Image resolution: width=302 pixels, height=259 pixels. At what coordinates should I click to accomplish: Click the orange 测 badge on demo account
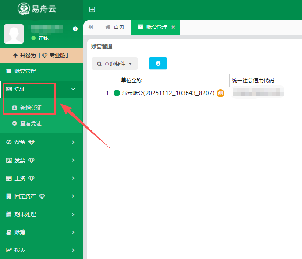[x=220, y=93]
